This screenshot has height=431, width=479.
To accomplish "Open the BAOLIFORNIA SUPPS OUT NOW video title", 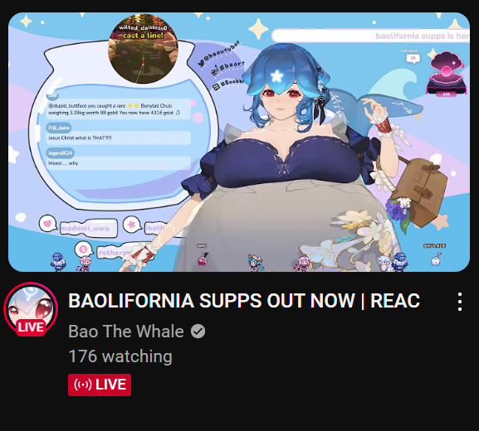I will coord(244,301).
